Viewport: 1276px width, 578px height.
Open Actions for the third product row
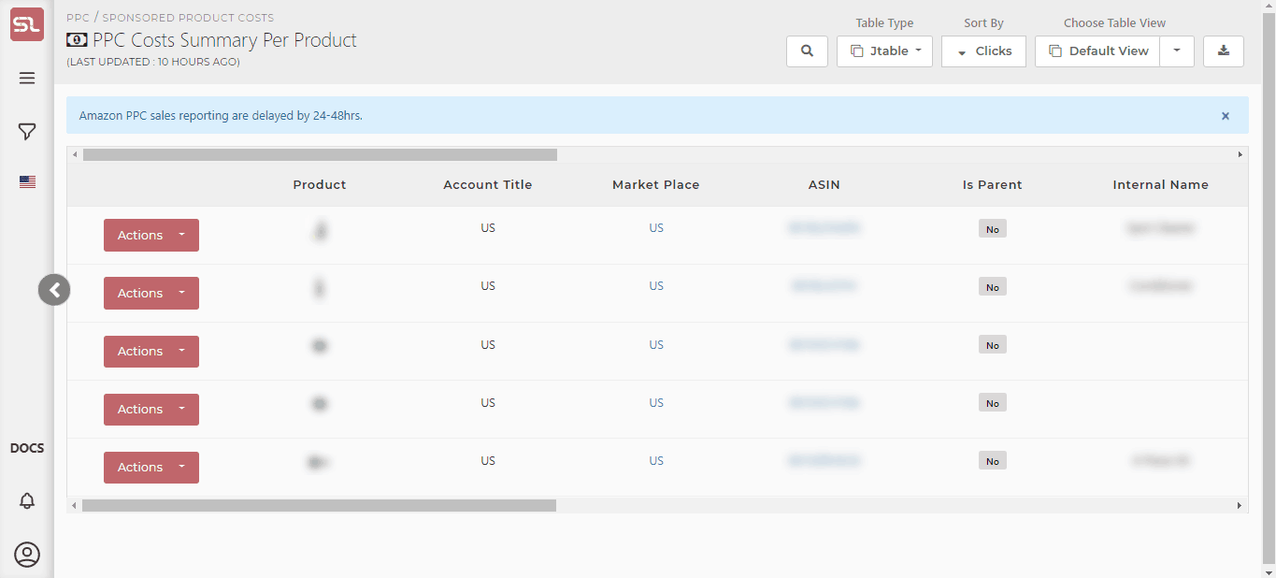point(151,352)
